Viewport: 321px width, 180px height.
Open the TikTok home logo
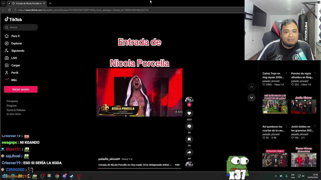click(13, 19)
